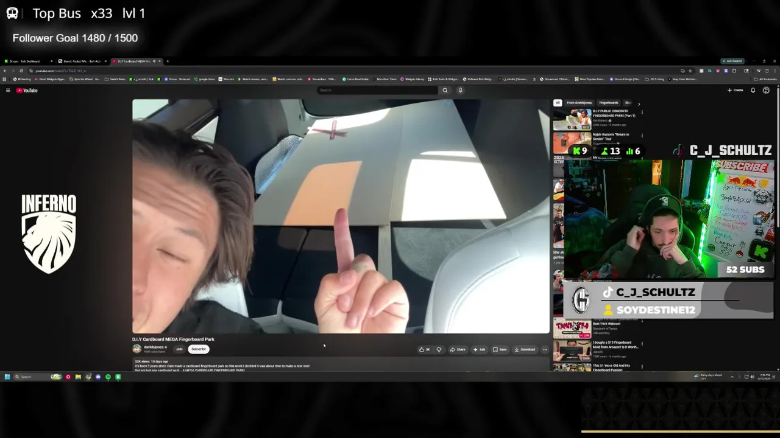Click the Download button
The width and height of the screenshot is (780, 438).
(x=525, y=349)
